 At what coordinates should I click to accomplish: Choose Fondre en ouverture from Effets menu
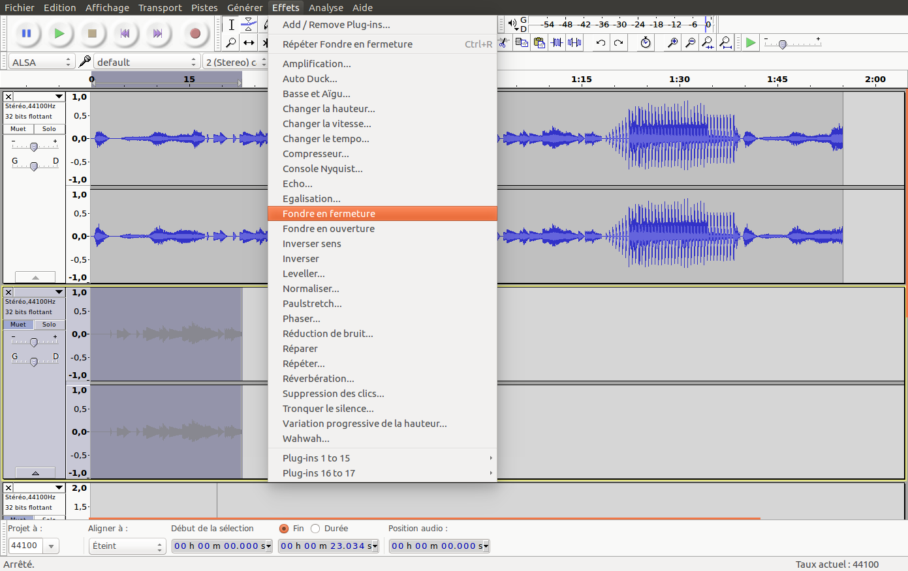click(x=328, y=229)
